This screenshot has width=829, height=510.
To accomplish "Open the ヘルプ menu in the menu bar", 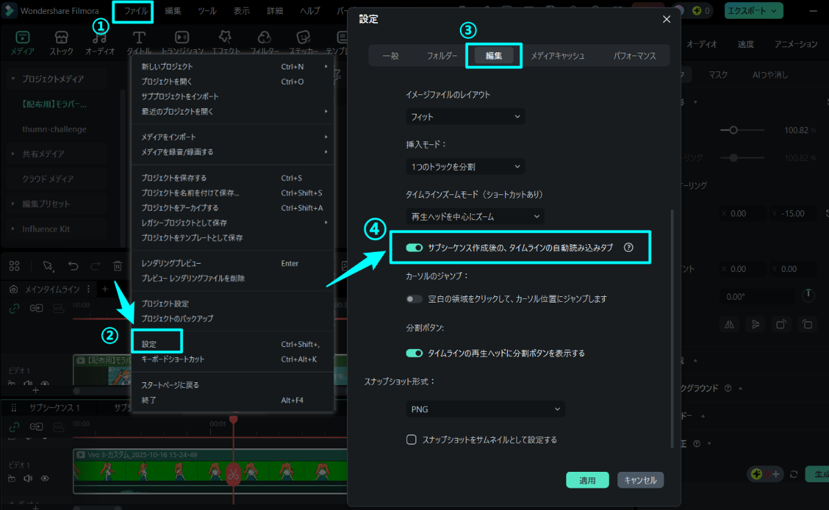I will point(309,10).
